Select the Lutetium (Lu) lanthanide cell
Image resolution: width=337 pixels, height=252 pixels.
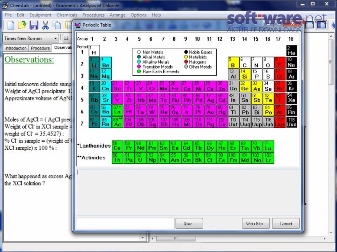[268, 146]
